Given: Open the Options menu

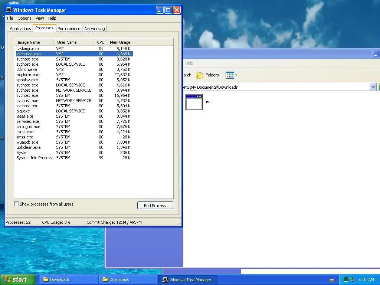Looking at the screenshot, I should pos(24,18).
